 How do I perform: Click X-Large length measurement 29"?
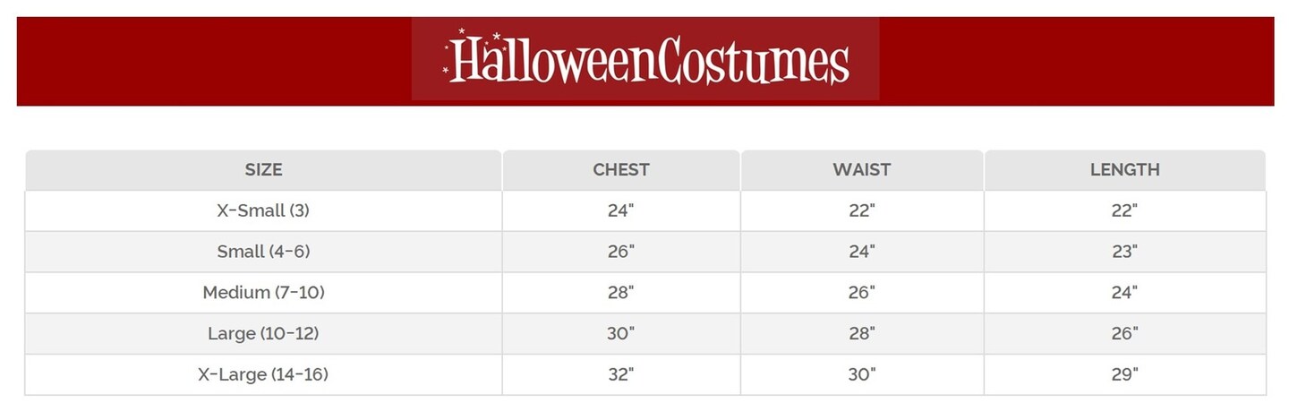pyautogui.click(x=1124, y=374)
